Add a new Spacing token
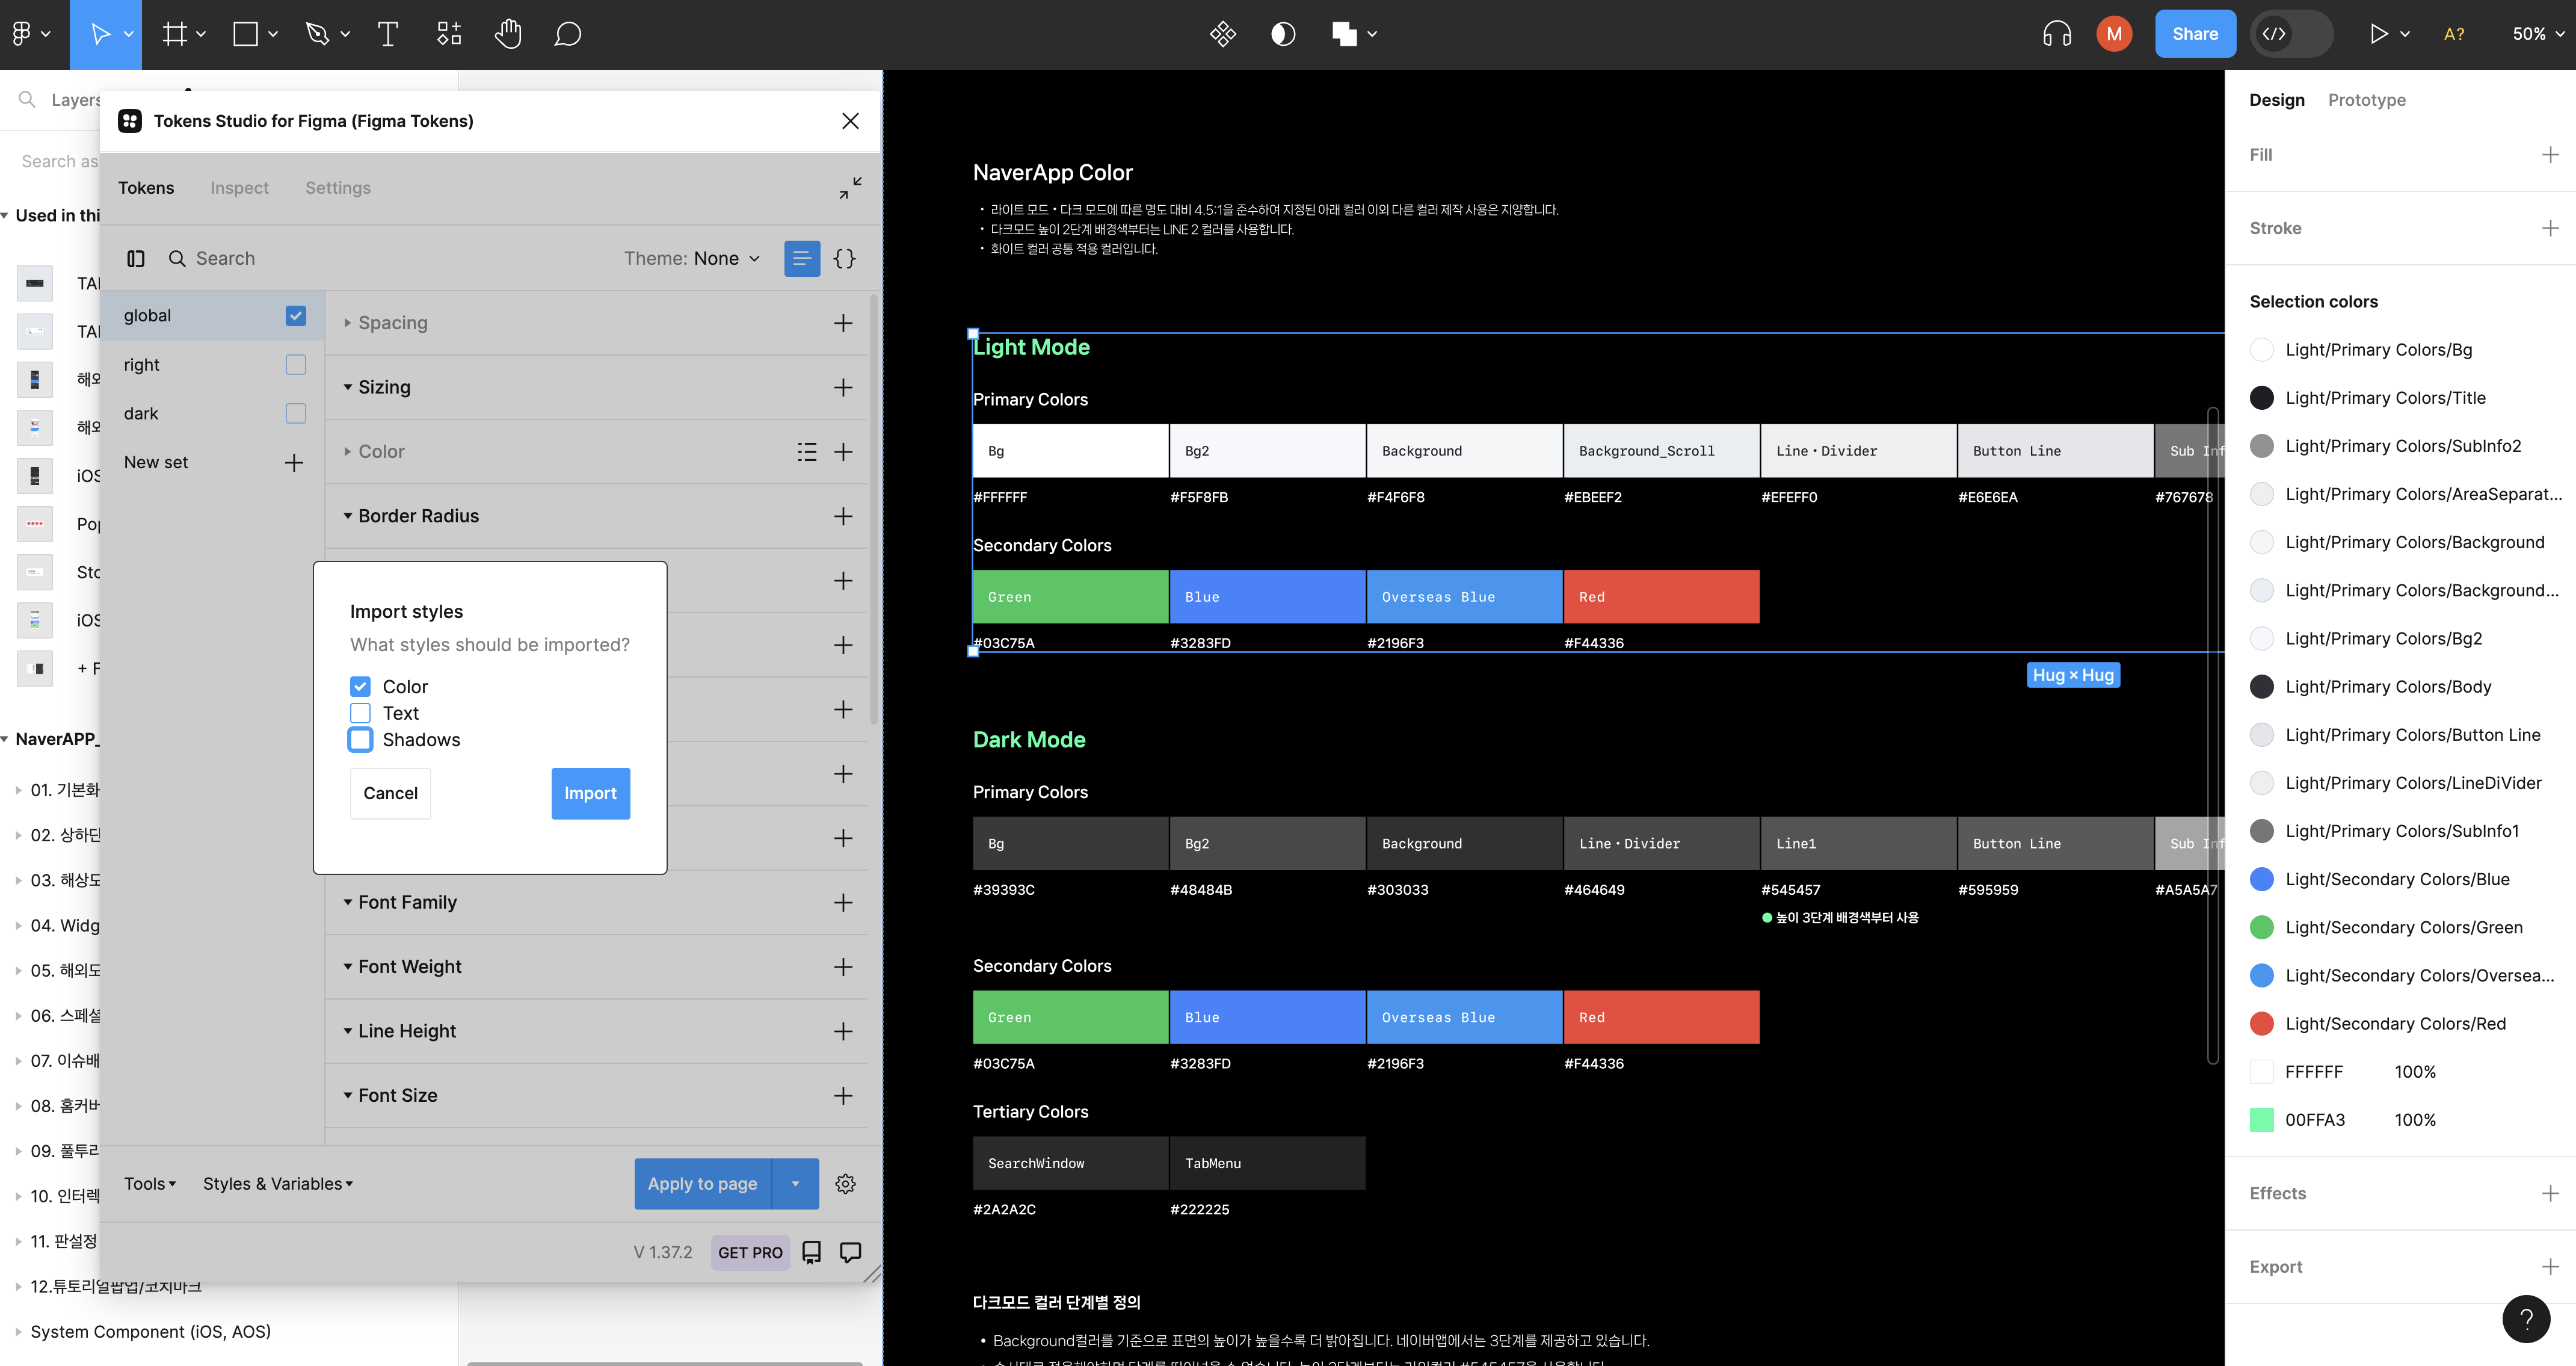The width and height of the screenshot is (2576, 1366). coord(844,323)
